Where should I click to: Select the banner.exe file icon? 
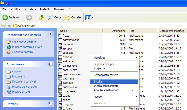click(x=60, y=65)
